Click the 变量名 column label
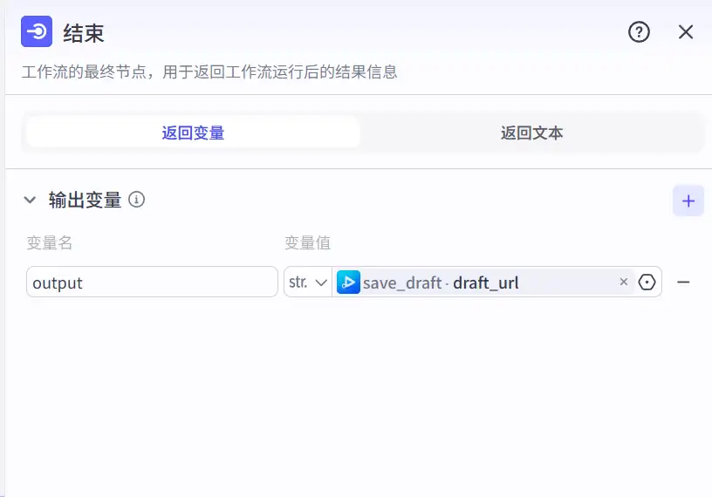Image resolution: width=712 pixels, height=497 pixels. click(x=50, y=242)
